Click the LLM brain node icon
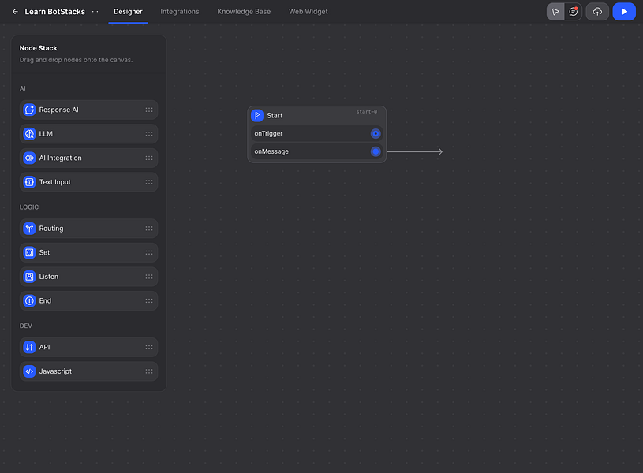The width and height of the screenshot is (643, 473). (x=29, y=134)
